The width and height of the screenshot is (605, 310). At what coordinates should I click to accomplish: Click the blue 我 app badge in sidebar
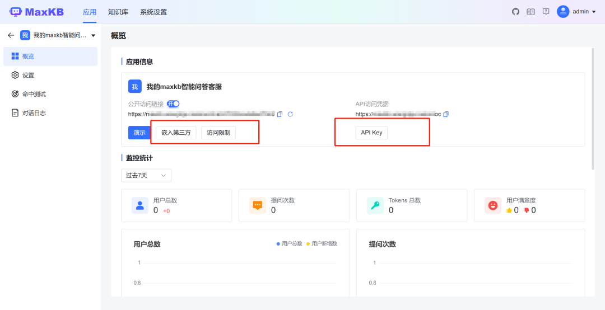click(25, 35)
